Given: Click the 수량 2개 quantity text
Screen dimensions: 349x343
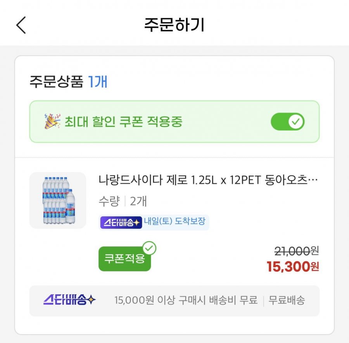Looking at the screenshot, I should [123, 201].
